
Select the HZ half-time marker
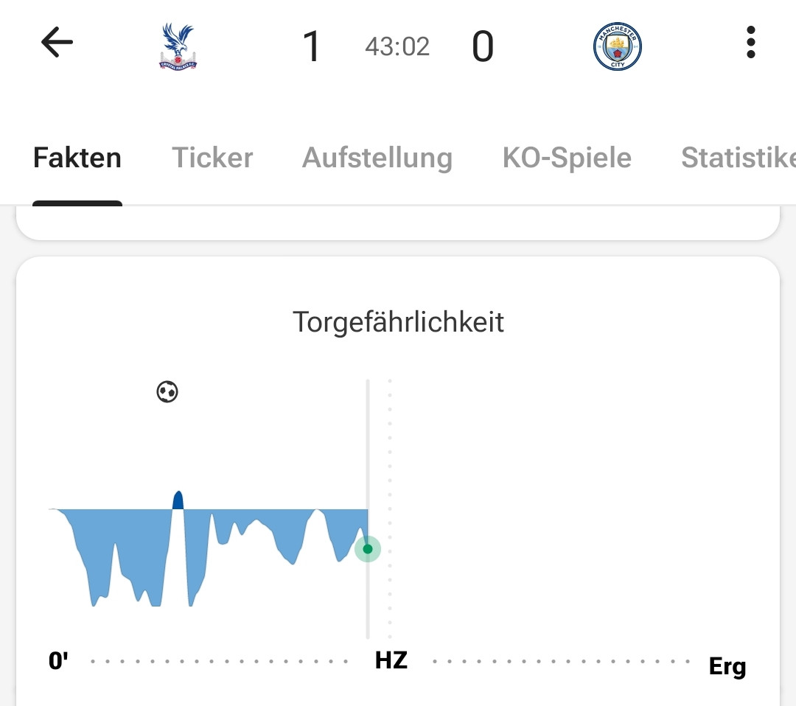pos(391,660)
